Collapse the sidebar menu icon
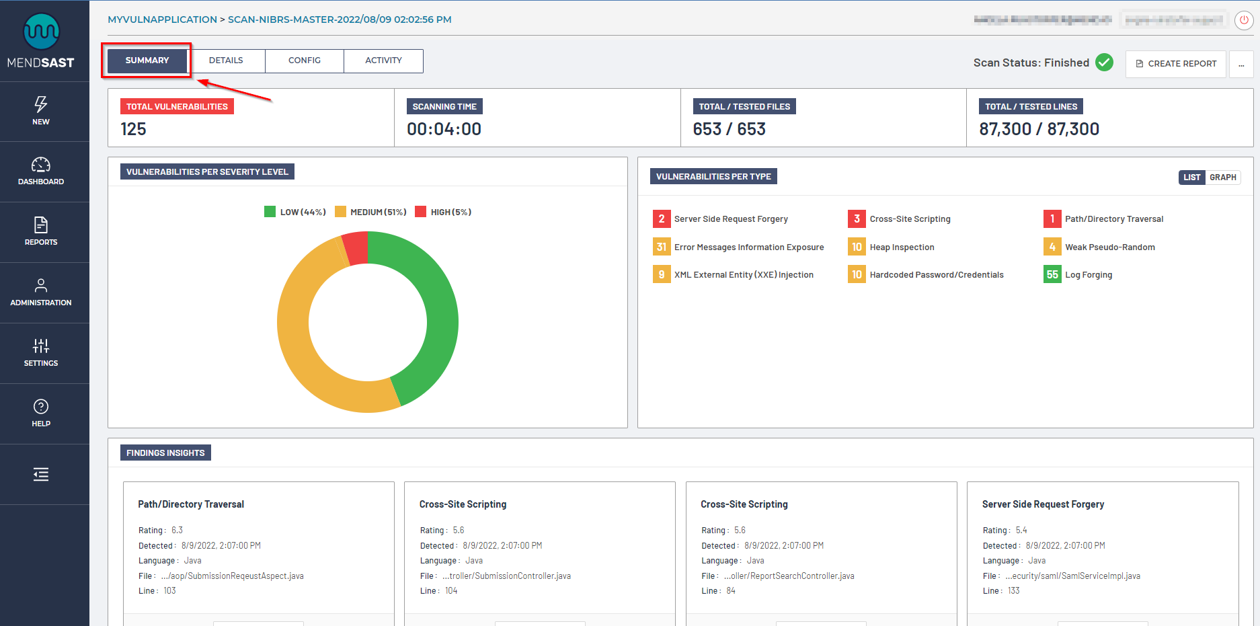This screenshot has height=626, width=1260. click(x=41, y=475)
